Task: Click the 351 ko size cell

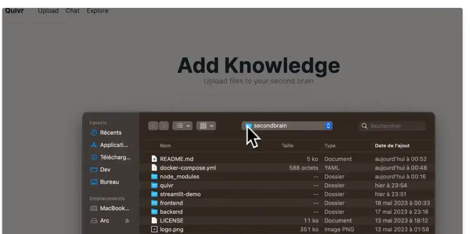Action: tap(309, 229)
